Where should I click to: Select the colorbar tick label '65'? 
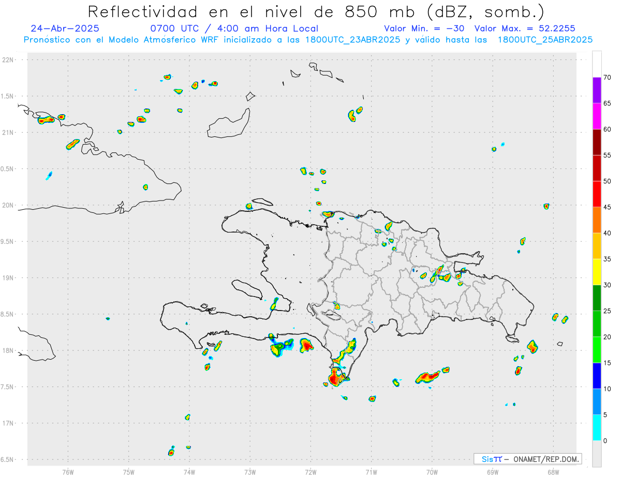coord(607,103)
